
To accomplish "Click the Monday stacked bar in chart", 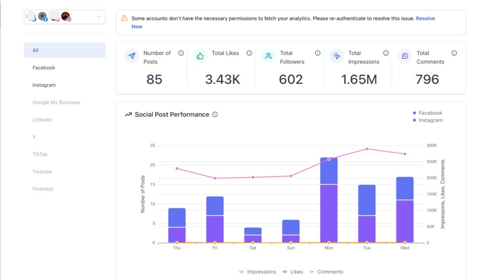I will [329, 200].
